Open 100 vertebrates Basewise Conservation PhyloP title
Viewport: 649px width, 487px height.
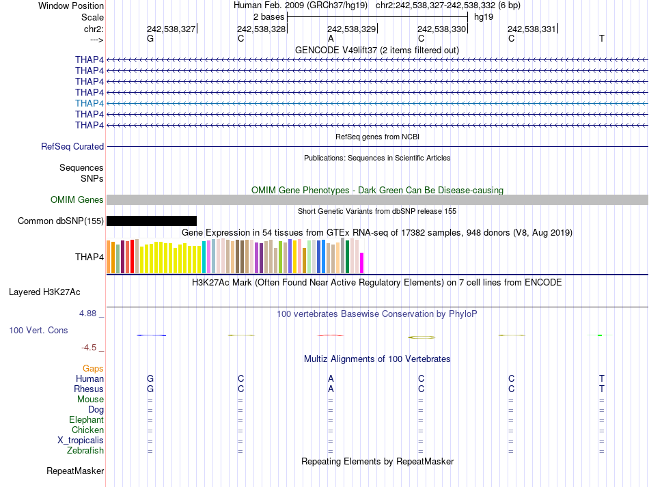376,314
